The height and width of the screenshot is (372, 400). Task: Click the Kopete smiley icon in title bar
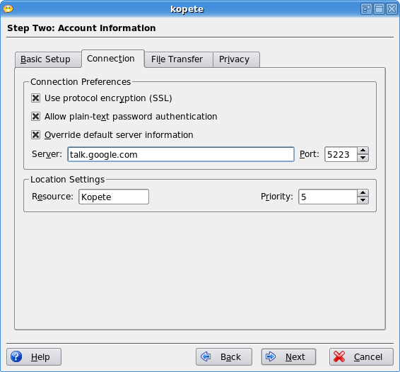[x=8, y=9]
